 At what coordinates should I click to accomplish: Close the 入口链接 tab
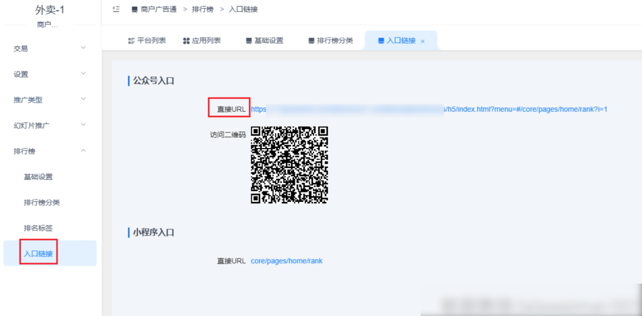coord(423,41)
